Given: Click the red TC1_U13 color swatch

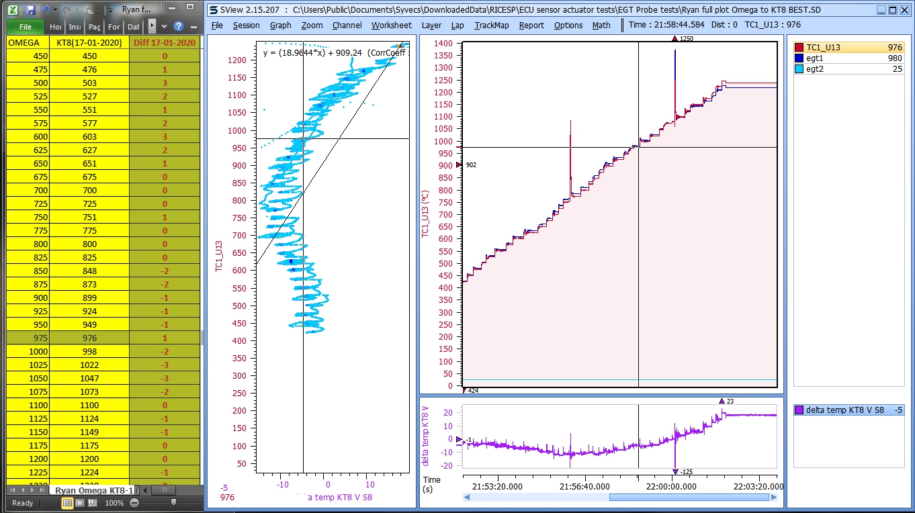Looking at the screenshot, I should tap(799, 48).
